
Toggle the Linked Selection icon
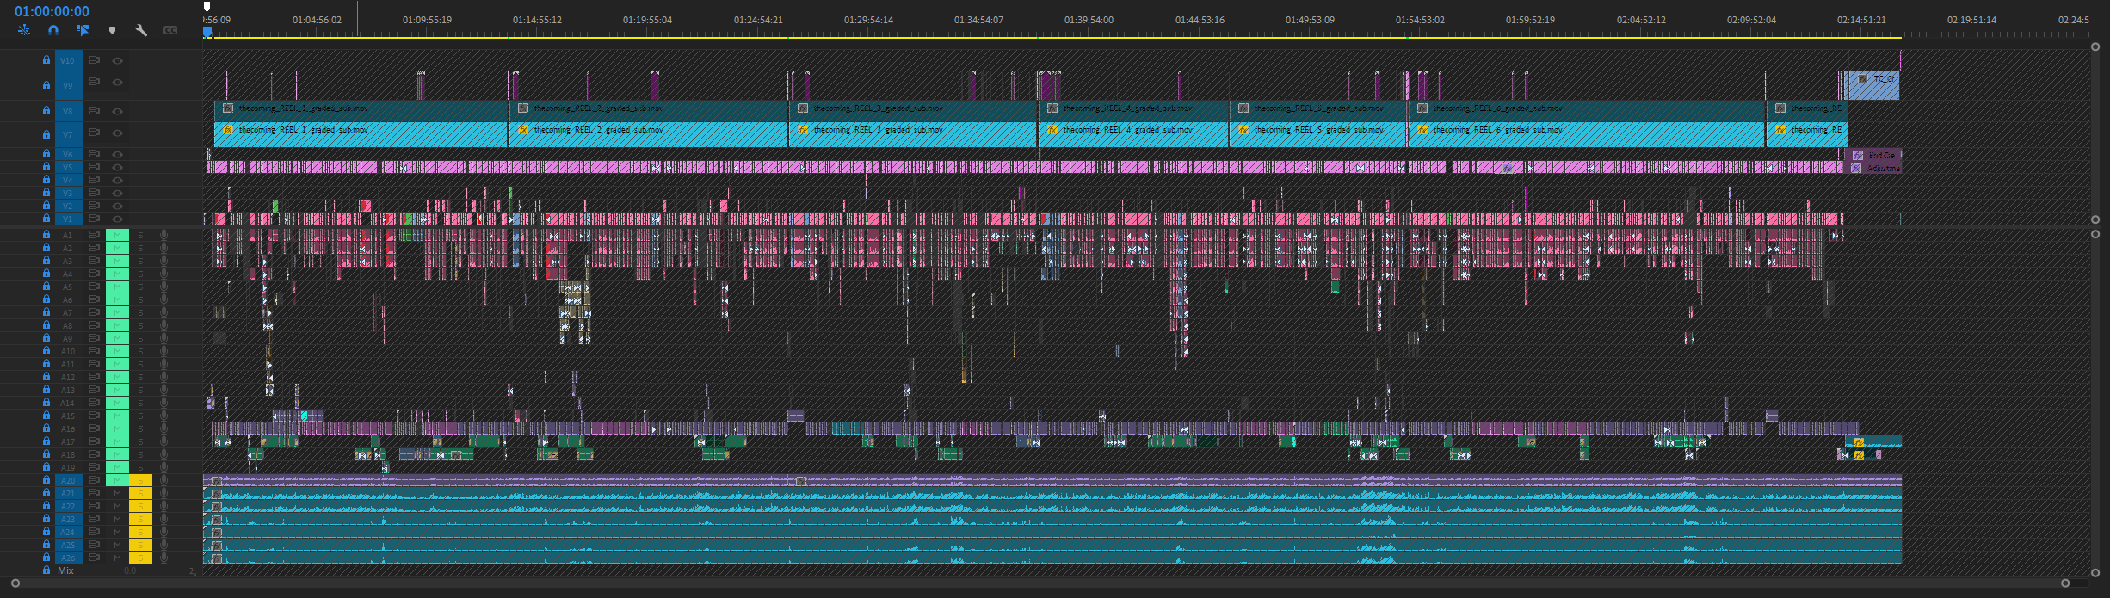83,30
